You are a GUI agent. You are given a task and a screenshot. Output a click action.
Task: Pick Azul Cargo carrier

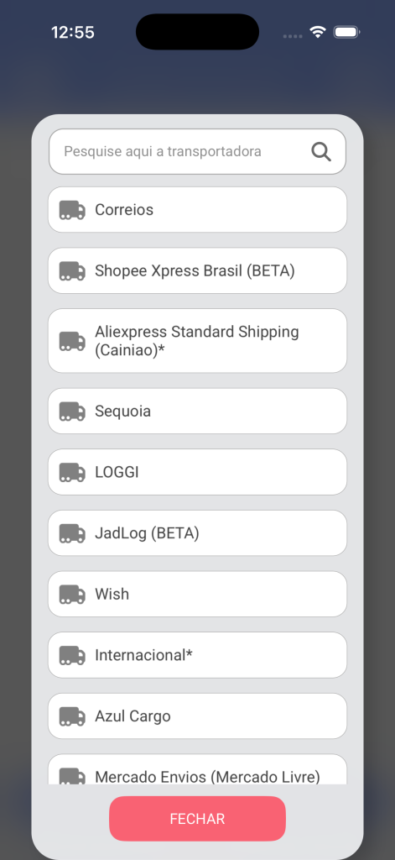197,716
